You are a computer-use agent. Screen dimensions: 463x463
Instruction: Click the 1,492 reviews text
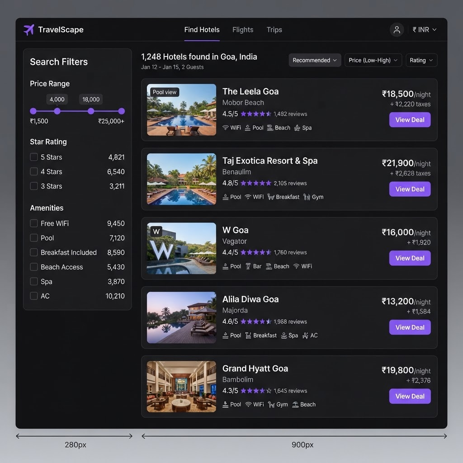click(x=290, y=114)
